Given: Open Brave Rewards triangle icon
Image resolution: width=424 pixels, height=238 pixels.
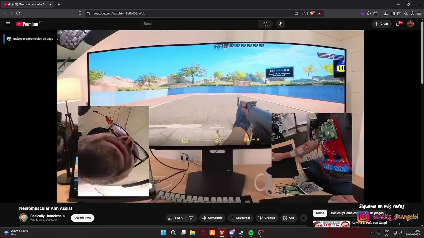Looking at the screenshot, I should [319, 13].
